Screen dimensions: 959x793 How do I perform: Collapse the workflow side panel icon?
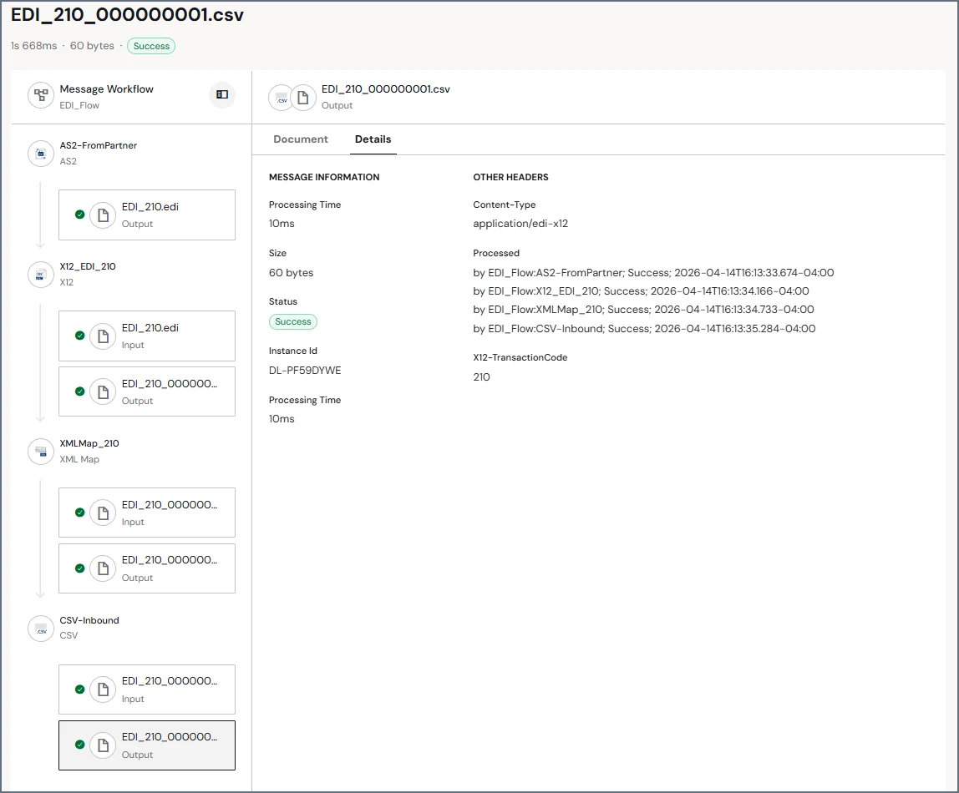(x=222, y=94)
